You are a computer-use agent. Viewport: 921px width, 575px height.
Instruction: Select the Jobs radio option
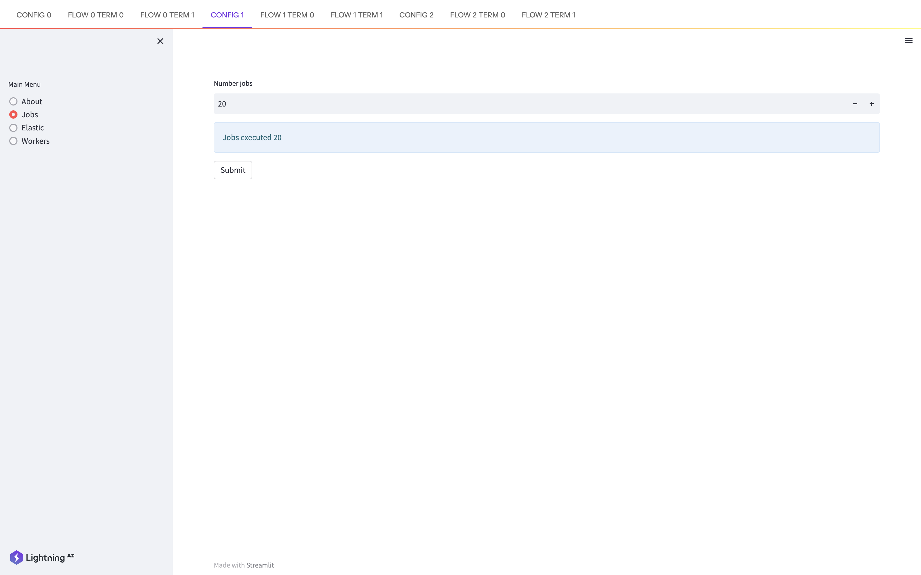[x=13, y=114]
